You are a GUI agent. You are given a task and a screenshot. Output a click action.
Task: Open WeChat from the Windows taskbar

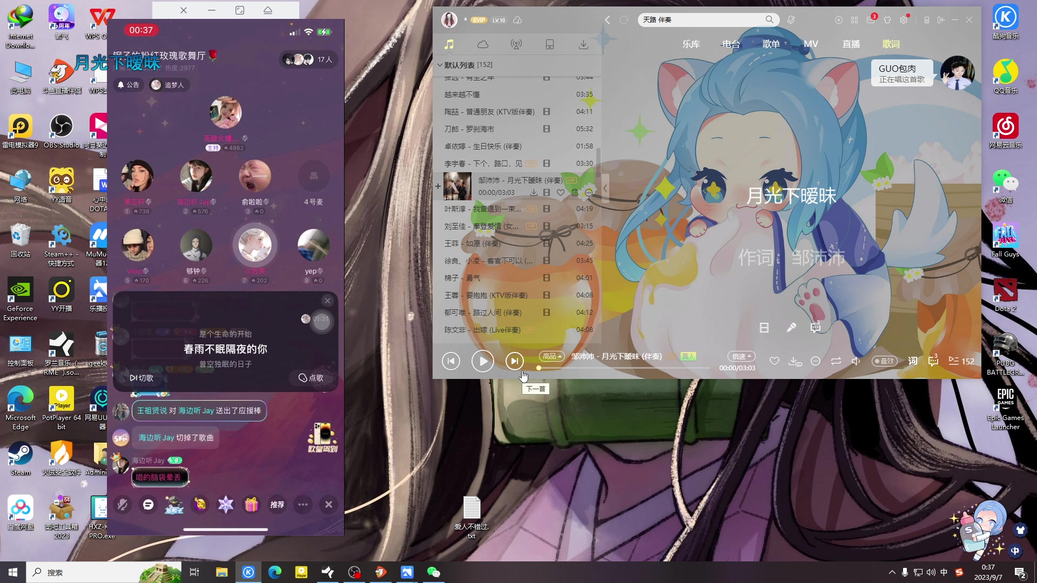coord(433,572)
